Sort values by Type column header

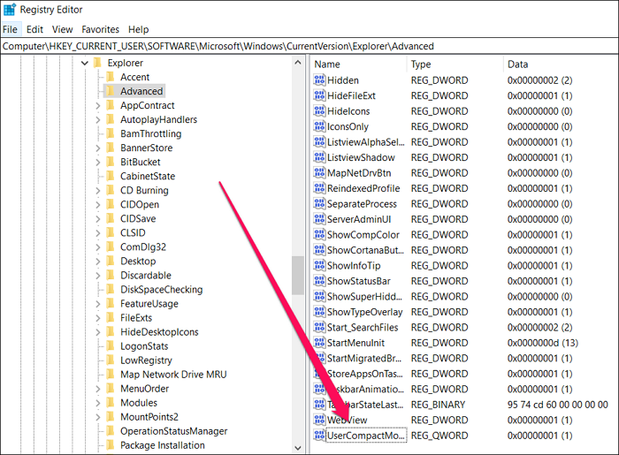[455, 64]
